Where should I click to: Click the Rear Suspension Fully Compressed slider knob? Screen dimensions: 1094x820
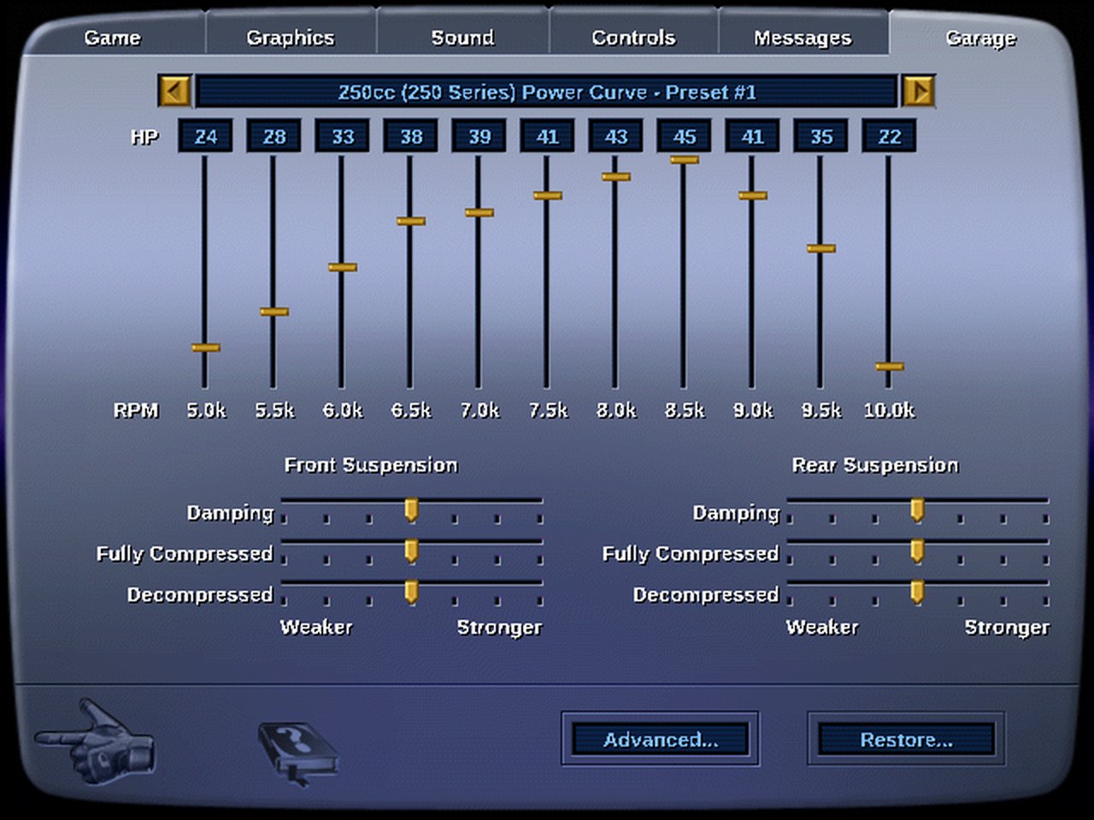coord(917,551)
